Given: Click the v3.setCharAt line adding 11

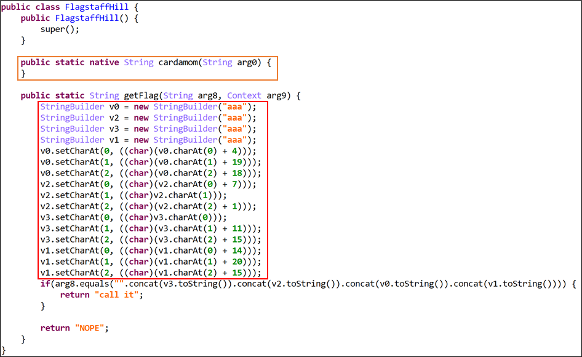Looking at the screenshot, I should click(x=151, y=228).
